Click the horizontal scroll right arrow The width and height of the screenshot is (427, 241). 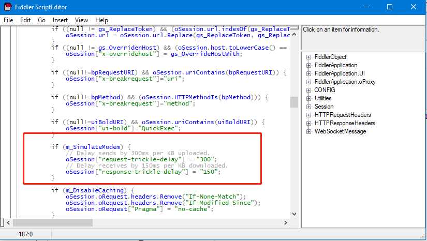pyautogui.click(x=285, y=222)
